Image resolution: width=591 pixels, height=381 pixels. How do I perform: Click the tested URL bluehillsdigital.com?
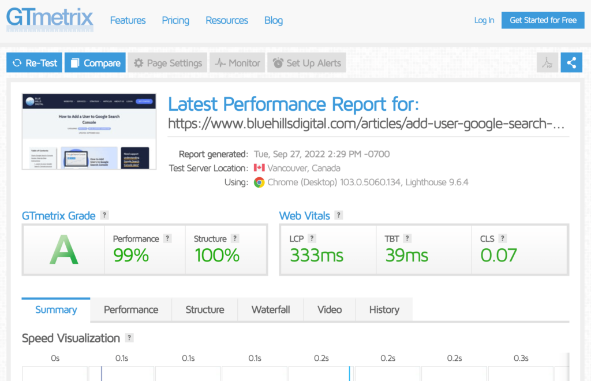pos(366,124)
